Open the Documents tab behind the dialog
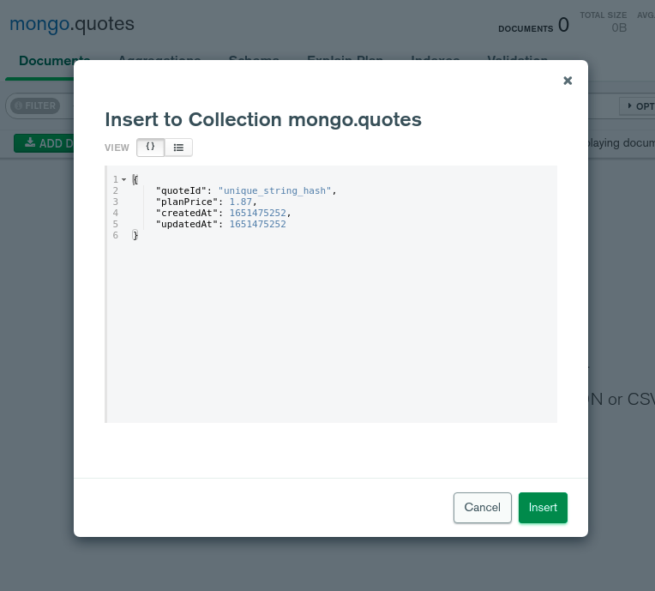 point(46,61)
